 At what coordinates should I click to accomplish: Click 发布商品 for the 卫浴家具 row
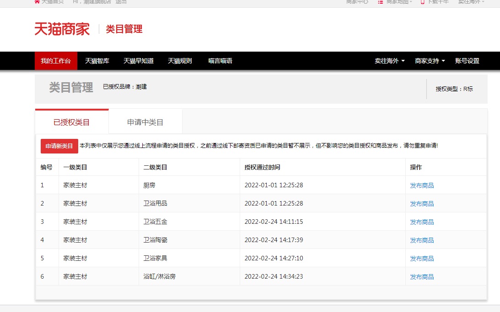pos(422,258)
